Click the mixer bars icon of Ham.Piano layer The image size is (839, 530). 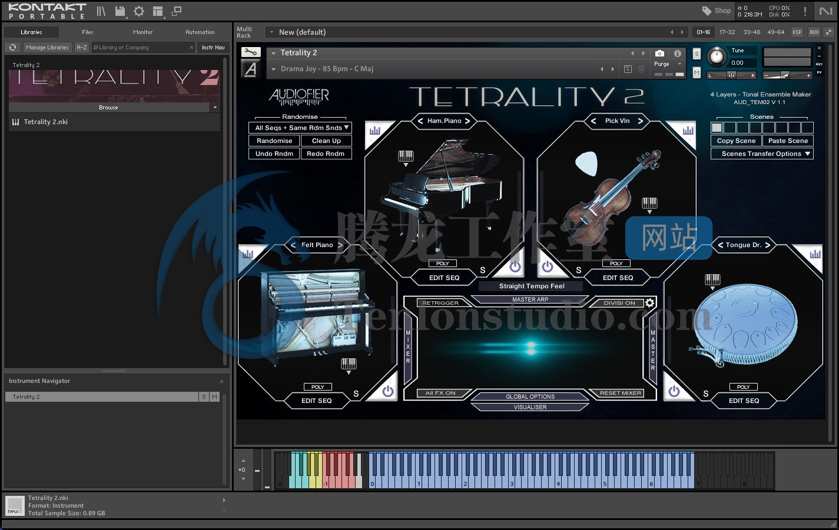tap(375, 131)
